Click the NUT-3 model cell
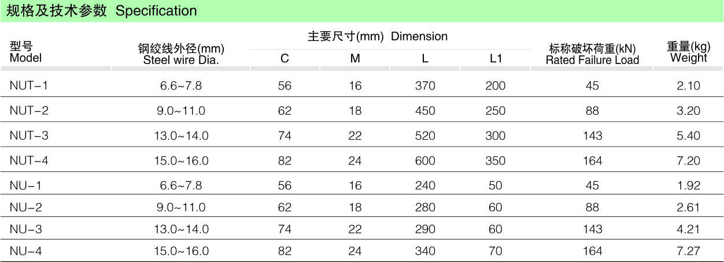 pos(29,136)
